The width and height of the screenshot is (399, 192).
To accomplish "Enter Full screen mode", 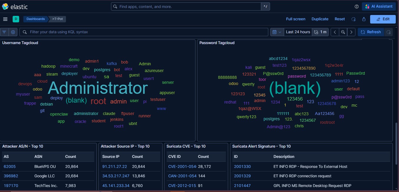I will [296, 19].
